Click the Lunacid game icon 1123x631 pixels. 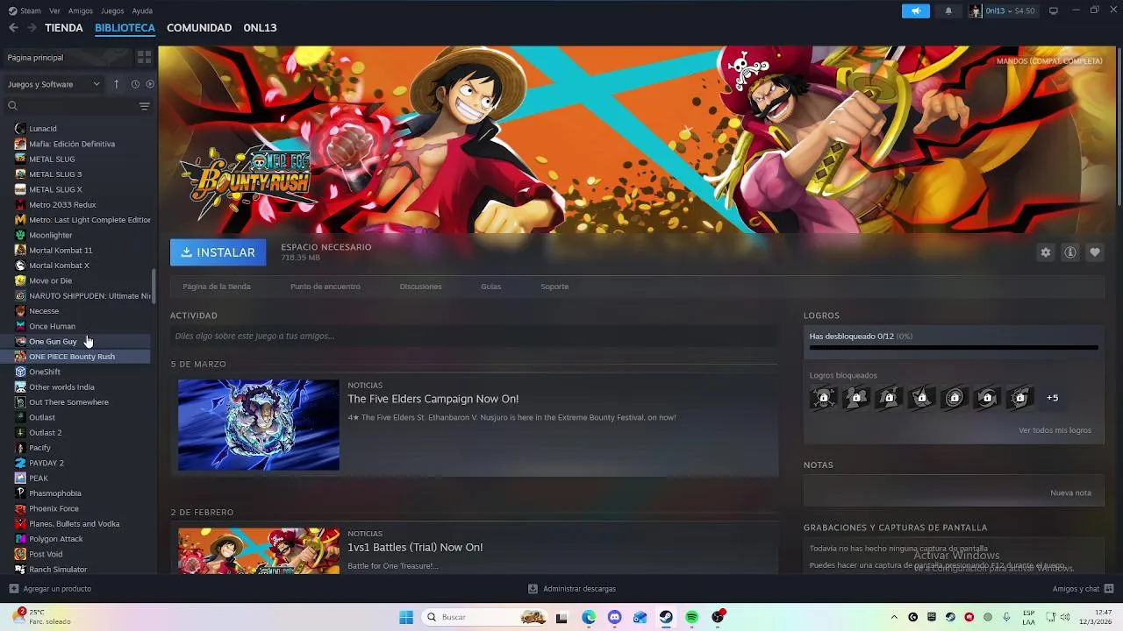tap(20, 129)
